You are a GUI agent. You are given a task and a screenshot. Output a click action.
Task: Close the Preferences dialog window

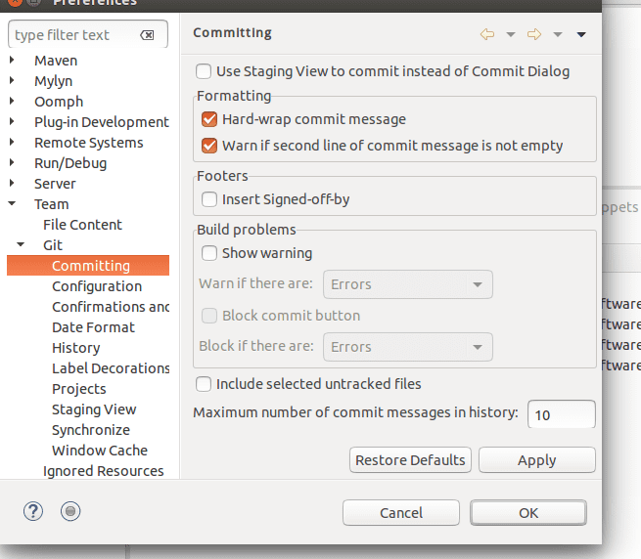(x=15, y=2)
